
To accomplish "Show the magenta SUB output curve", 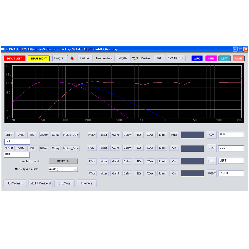I will pos(211,59).
